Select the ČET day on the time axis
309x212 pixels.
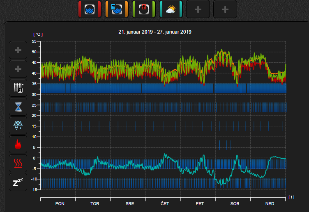pos(165,203)
